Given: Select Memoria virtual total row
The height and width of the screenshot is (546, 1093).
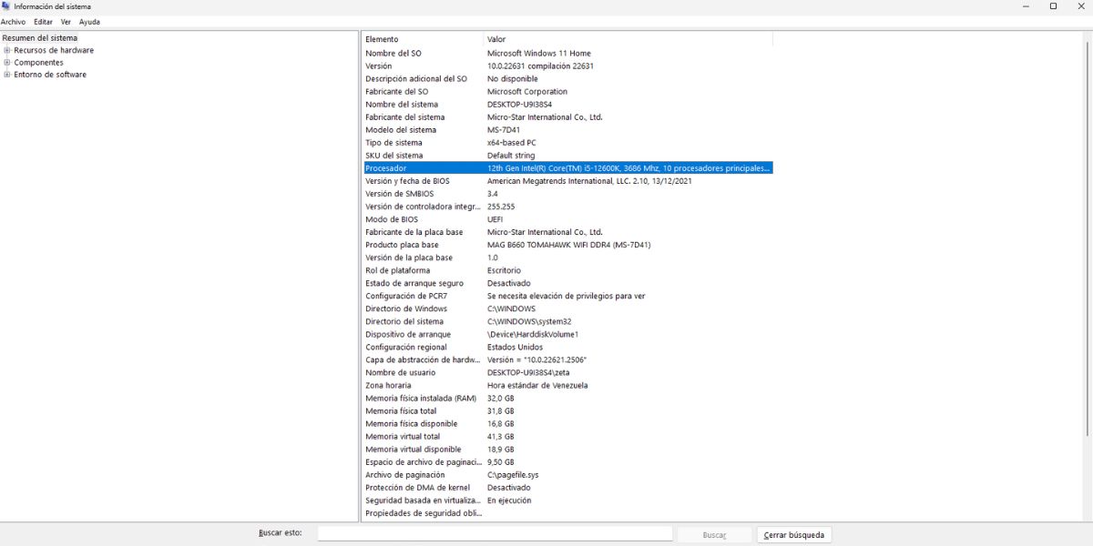Looking at the screenshot, I should (x=567, y=436).
